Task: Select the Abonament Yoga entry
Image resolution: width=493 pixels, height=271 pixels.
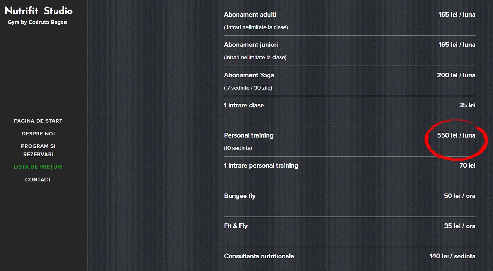Action: click(x=249, y=75)
